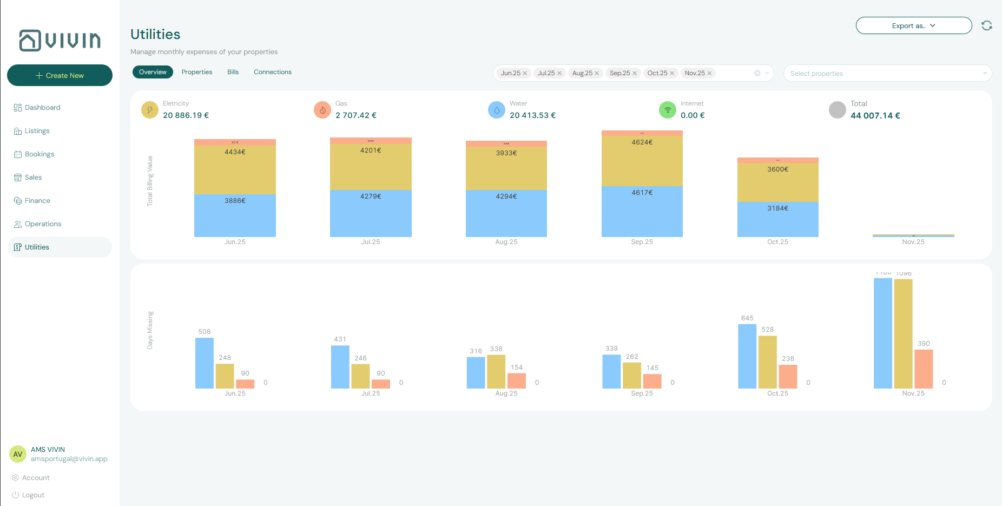Click the Water droplet icon
This screenshot has height=506, width=1002.
[496, 110]
